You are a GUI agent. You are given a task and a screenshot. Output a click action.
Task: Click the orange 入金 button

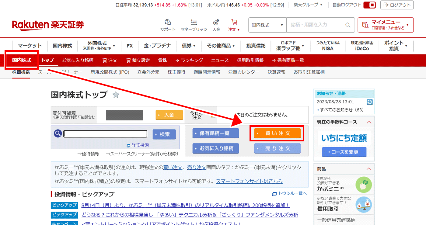[169, 115]
